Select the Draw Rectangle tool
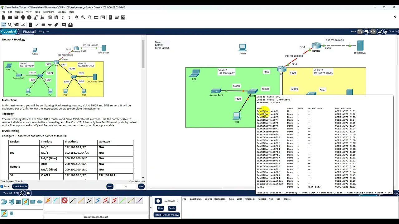The height and width of the screenshot is (224, 399). (43, 25)
